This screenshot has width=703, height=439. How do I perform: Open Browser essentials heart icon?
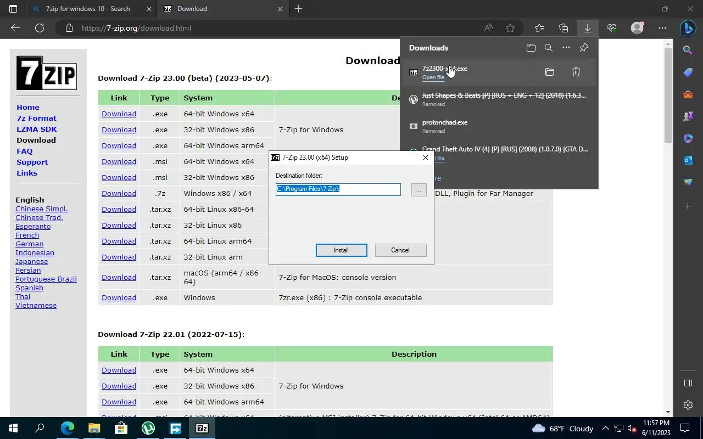click(x=612, y=28)
